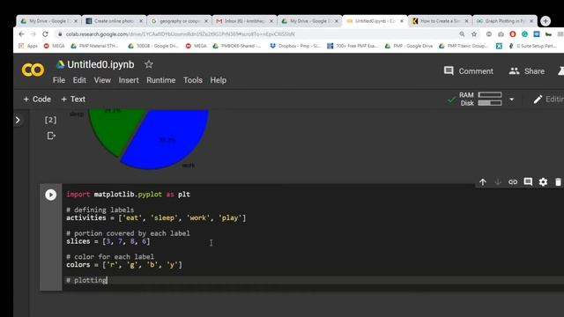
Task: Open the G Suite Setup bookmark
Action: 532,46
